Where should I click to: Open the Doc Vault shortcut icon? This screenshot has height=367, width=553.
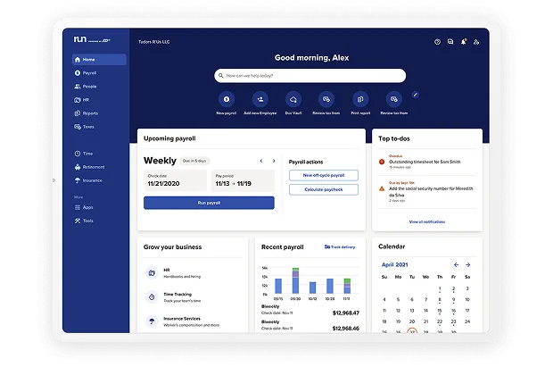coord(293,99)
